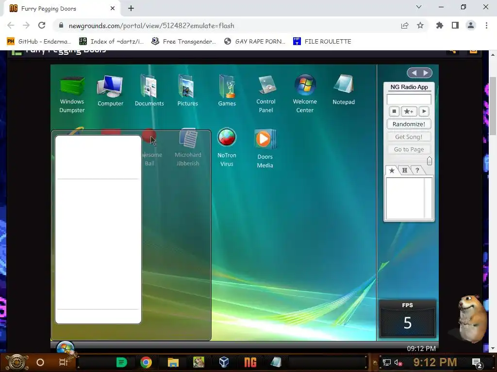Close the Furry Pegging Doors tab
The width and height of the screenshot is (497, 372).
pos(113,9)
